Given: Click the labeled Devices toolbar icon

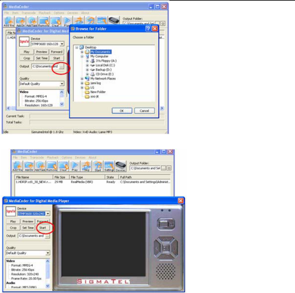Looking at the screenshot, I should (120, 166).
